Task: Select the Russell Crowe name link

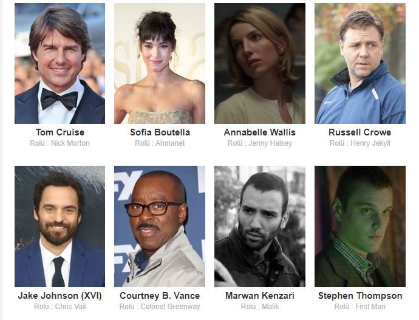Action: pos(360,132)
